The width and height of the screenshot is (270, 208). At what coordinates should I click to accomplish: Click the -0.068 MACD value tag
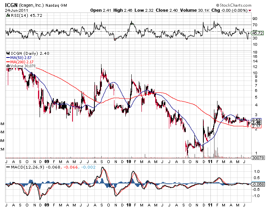[x=257, y=184]
